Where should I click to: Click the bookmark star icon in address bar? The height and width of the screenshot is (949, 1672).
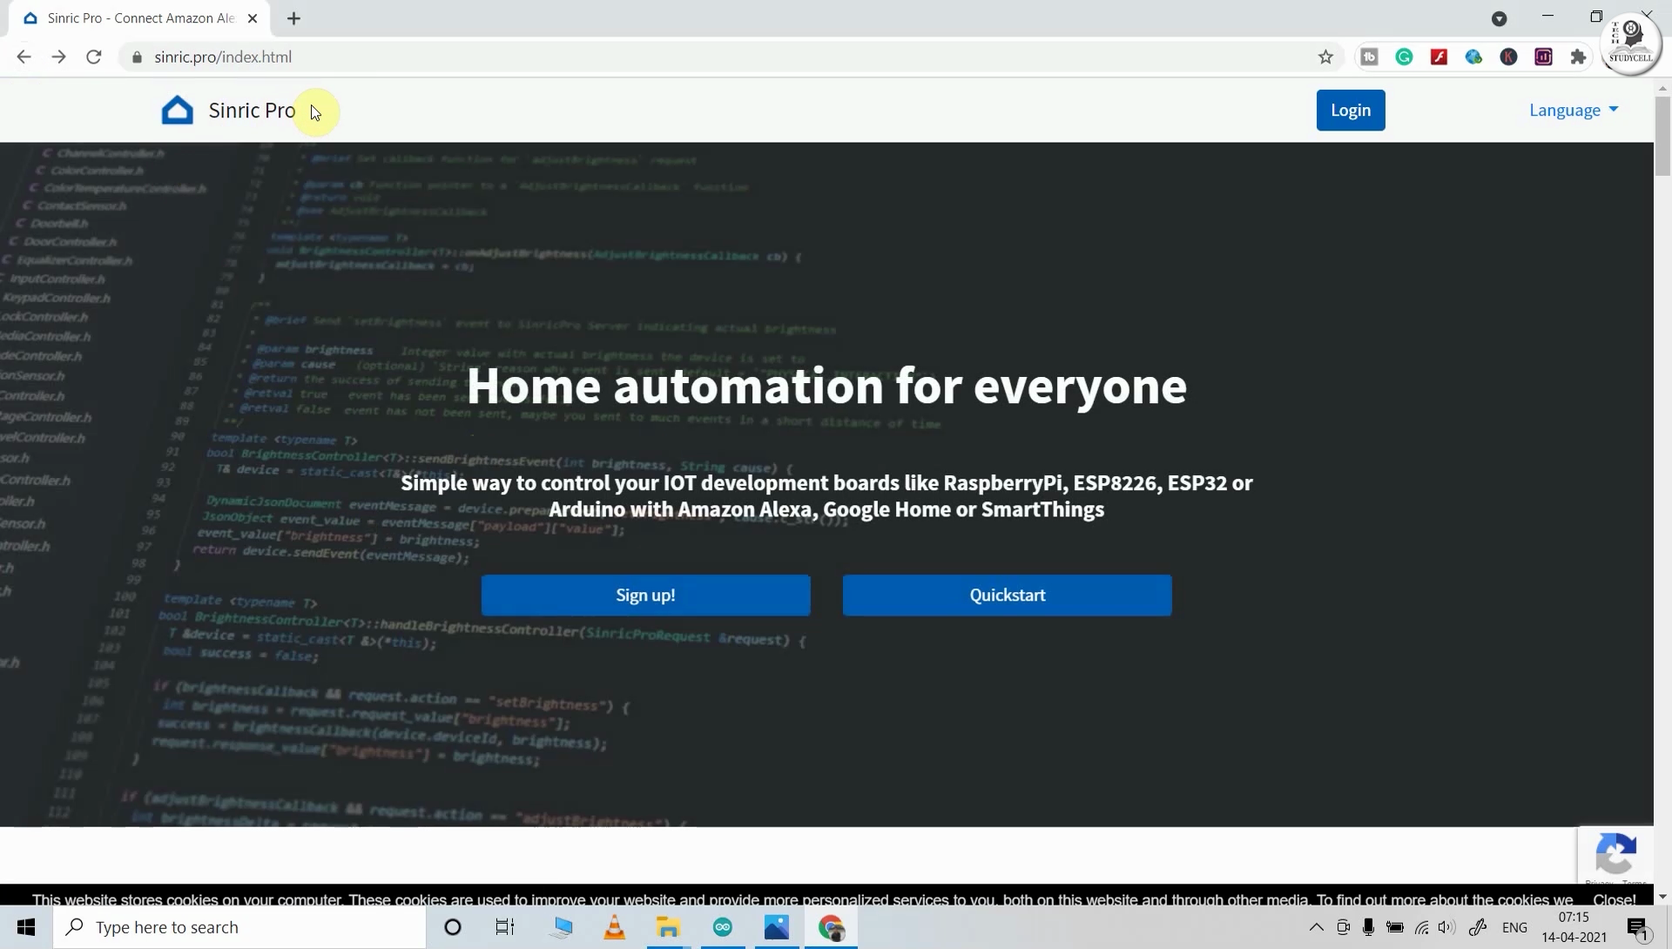[x=1325, y=57]
